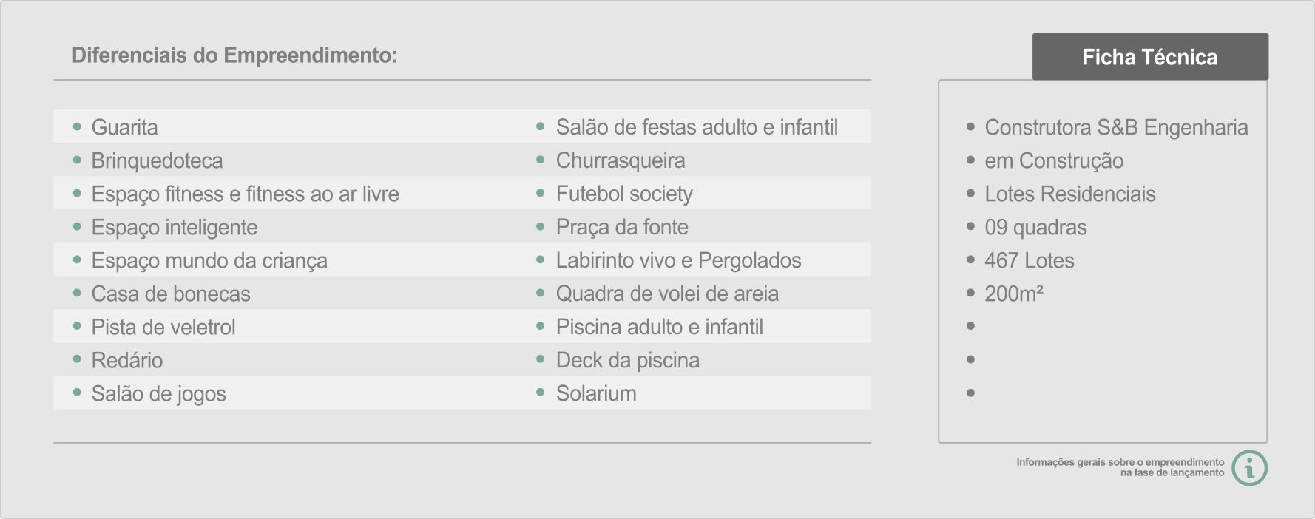
Task: Select Quadra de volei de areia
Action: click(x=667, y=294)
